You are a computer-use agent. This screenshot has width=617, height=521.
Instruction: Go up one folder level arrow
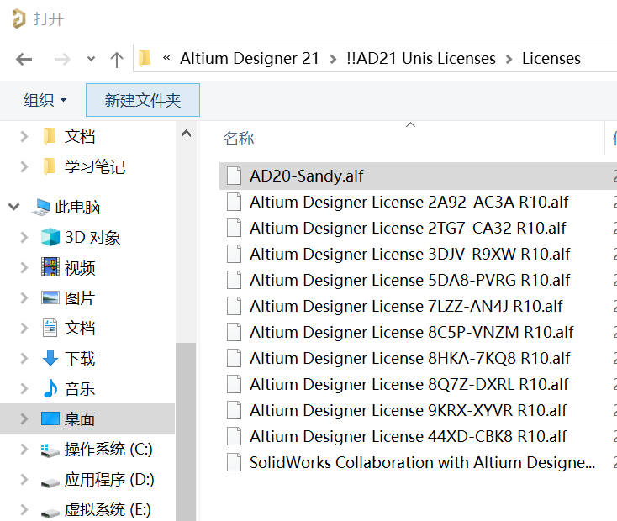pos(117,60)
